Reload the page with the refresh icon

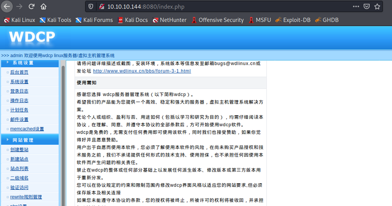click(x=31, y=6)
